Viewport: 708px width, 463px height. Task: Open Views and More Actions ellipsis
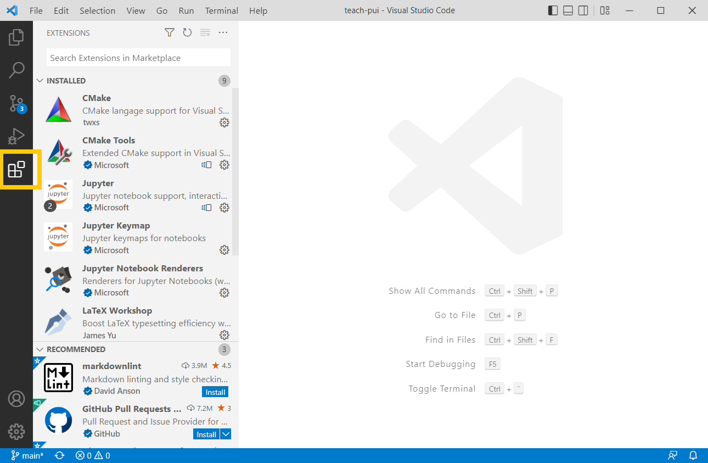(x=223, y=33)
